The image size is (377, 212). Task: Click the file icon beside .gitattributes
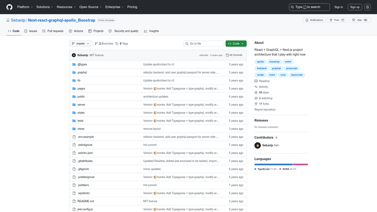tap(74, 161)
